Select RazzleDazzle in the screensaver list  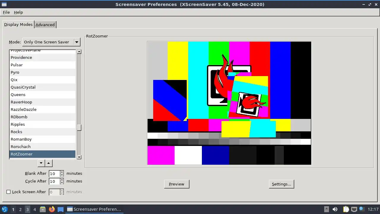42,109
